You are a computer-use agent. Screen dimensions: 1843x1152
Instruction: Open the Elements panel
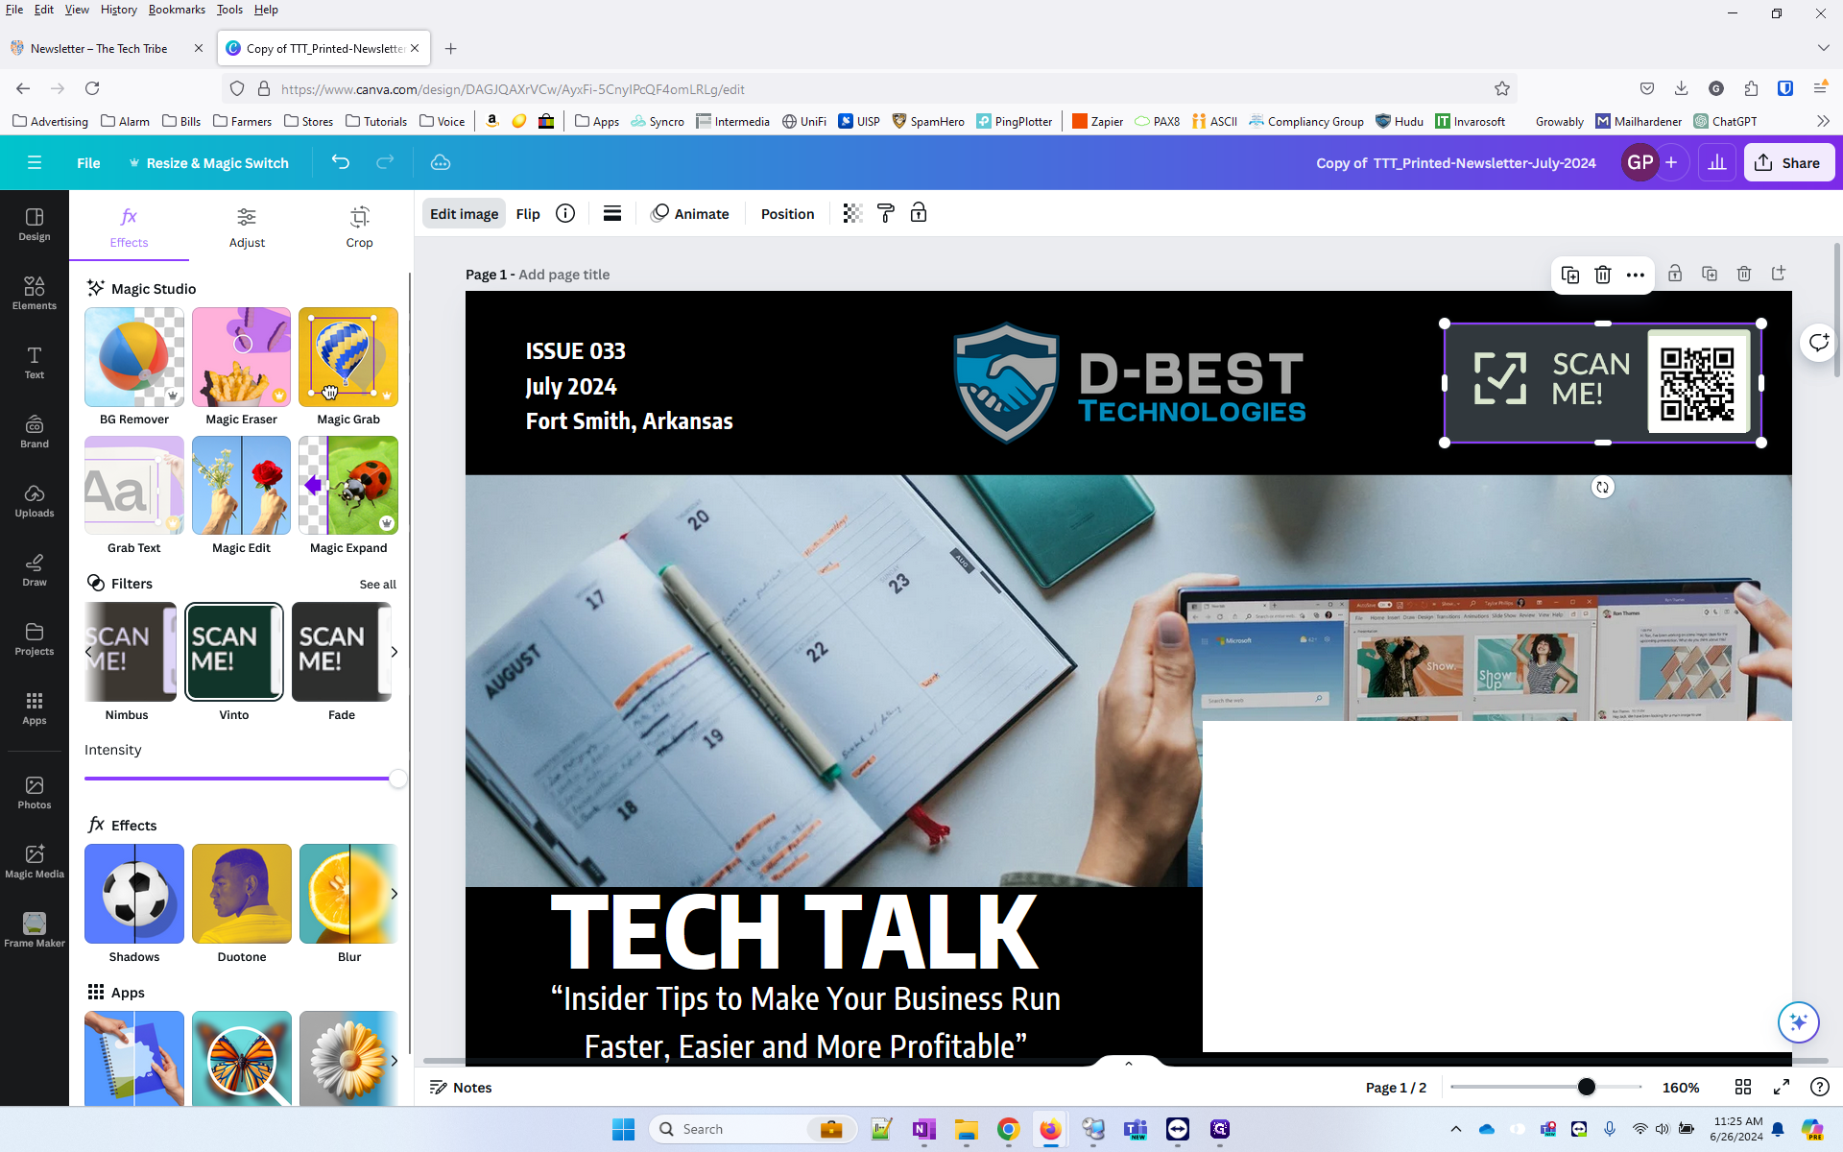point(35,294)
